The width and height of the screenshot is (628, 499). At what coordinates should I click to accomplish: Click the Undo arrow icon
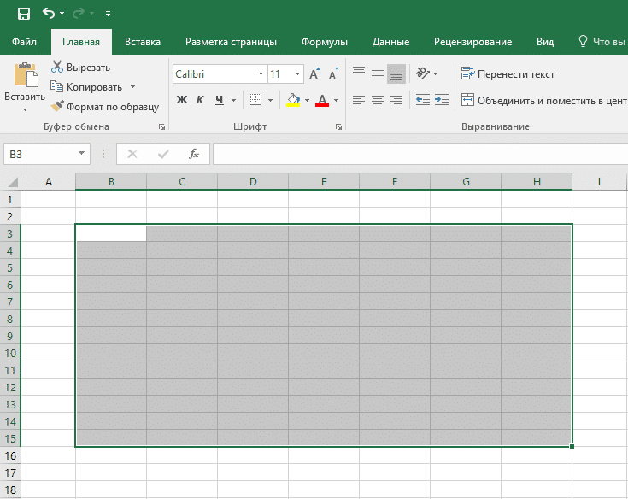point(50,14)
